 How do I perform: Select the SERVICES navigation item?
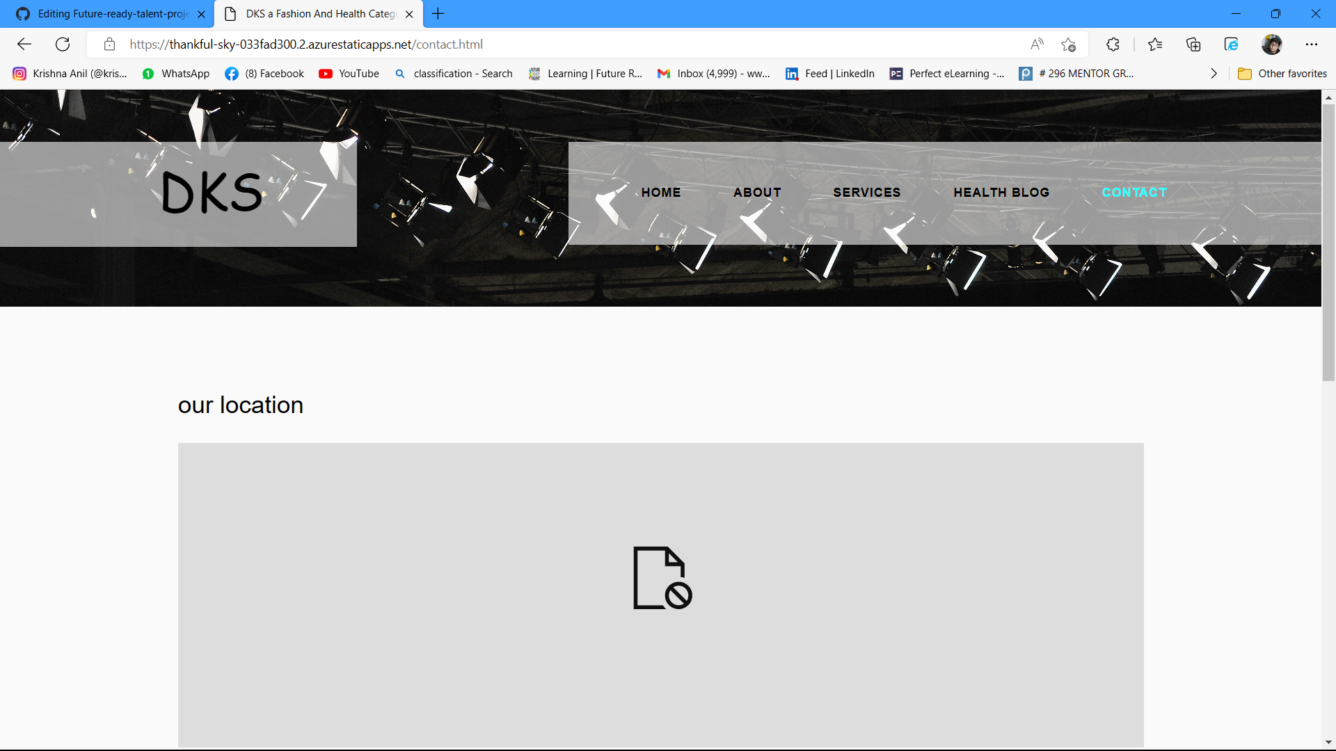866,193
